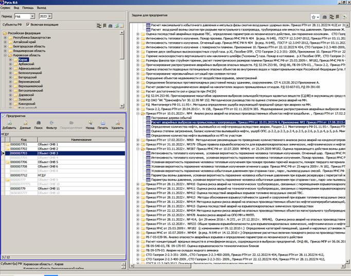Screen dimensions: 351x276
Task: Collapse the Кировская область tree node
Action: 5,55
